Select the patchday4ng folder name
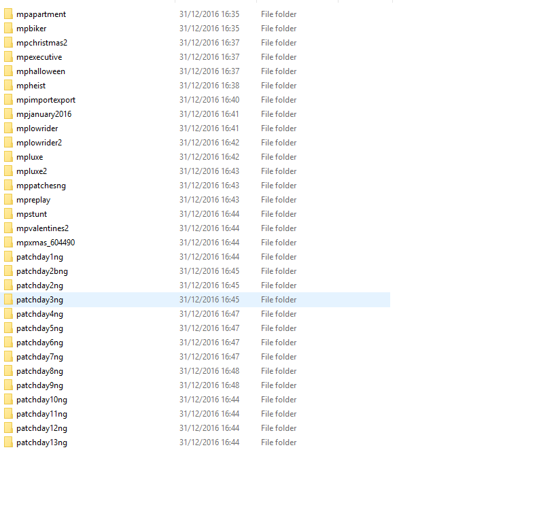Screen dimensions: 537x505 pyautogui.click(x=39, y=314)
